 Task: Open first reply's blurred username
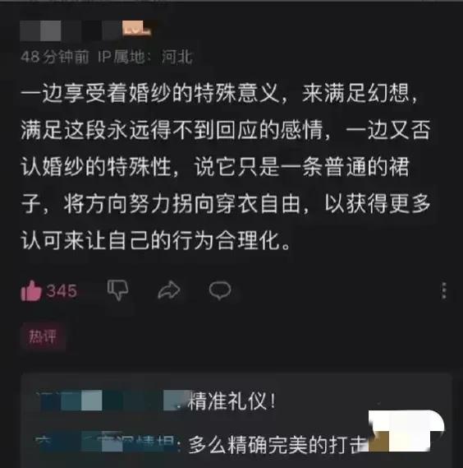110,401
